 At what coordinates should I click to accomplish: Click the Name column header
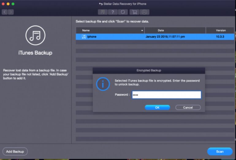[110, 30]
